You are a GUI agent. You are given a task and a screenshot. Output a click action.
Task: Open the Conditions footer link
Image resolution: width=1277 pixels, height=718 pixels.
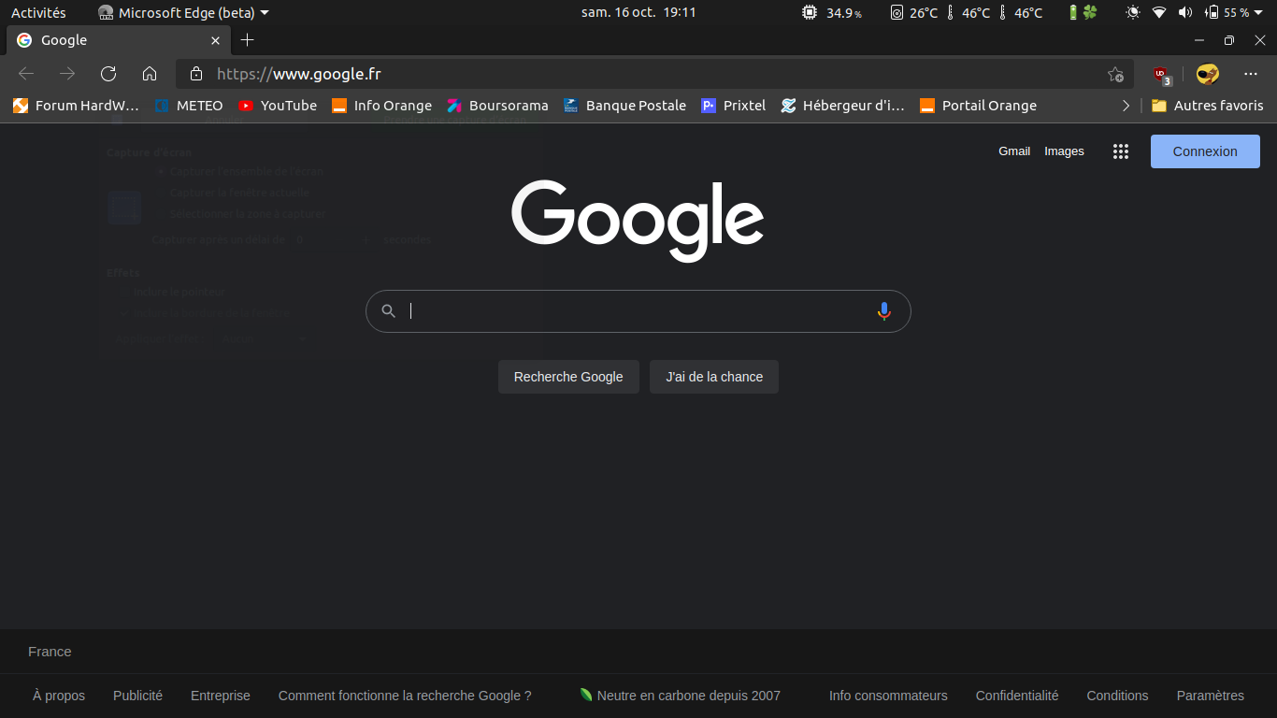1117,696
